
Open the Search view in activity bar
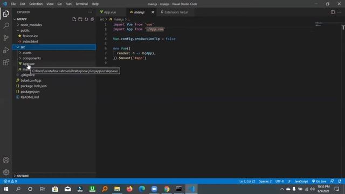6,25
